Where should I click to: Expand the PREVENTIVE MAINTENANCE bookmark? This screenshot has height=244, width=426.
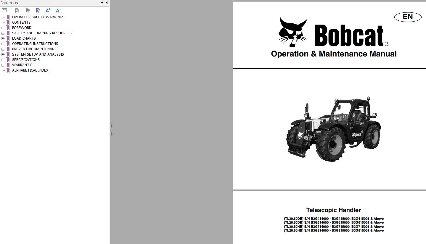3,49
